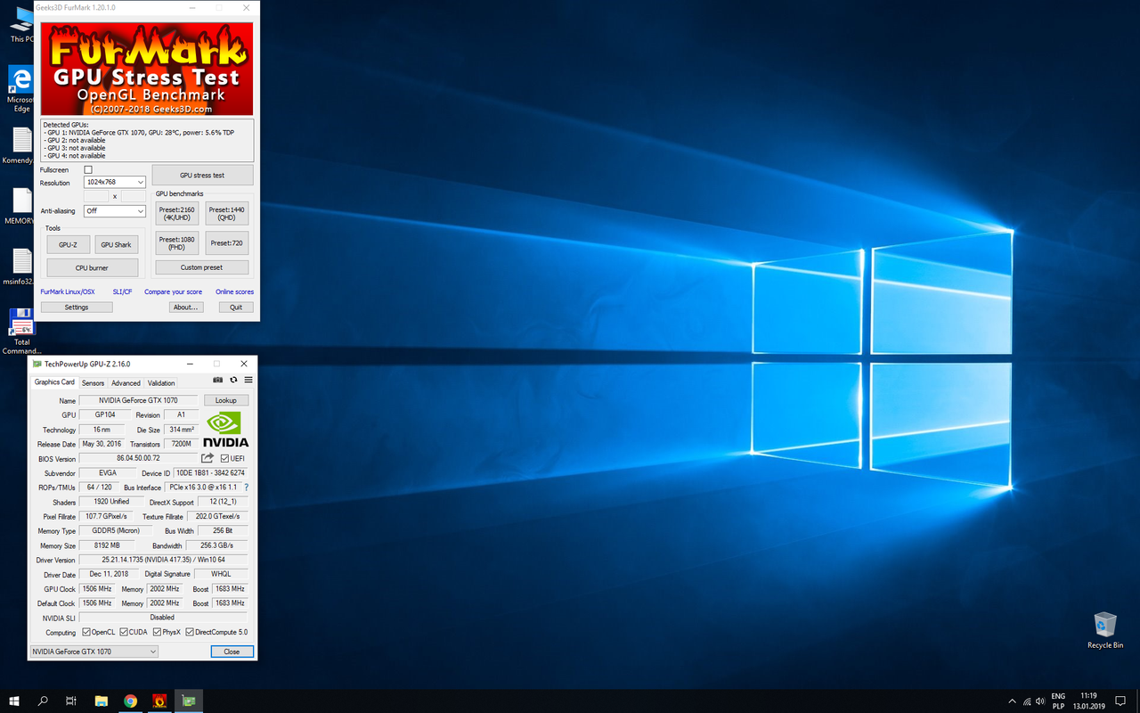Select the Total Commander desktop shortcut
The height and width of the screenshot is (713, 1140).
pyautogui.click(x=21, y=332)
